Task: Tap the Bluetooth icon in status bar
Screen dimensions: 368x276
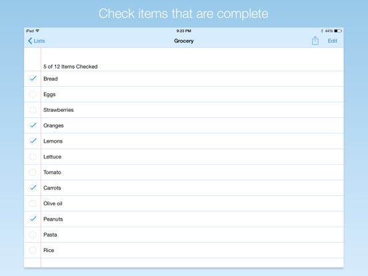Action: (x=322, y=31)
